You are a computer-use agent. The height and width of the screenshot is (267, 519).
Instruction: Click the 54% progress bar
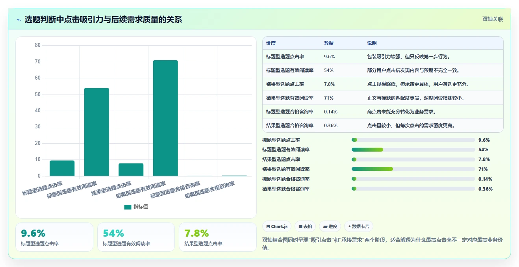click(x=413, y=150)
